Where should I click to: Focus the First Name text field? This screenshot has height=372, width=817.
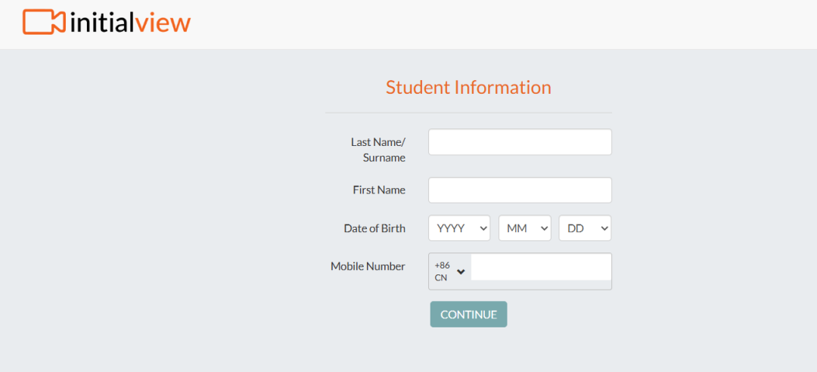(520, 190)
